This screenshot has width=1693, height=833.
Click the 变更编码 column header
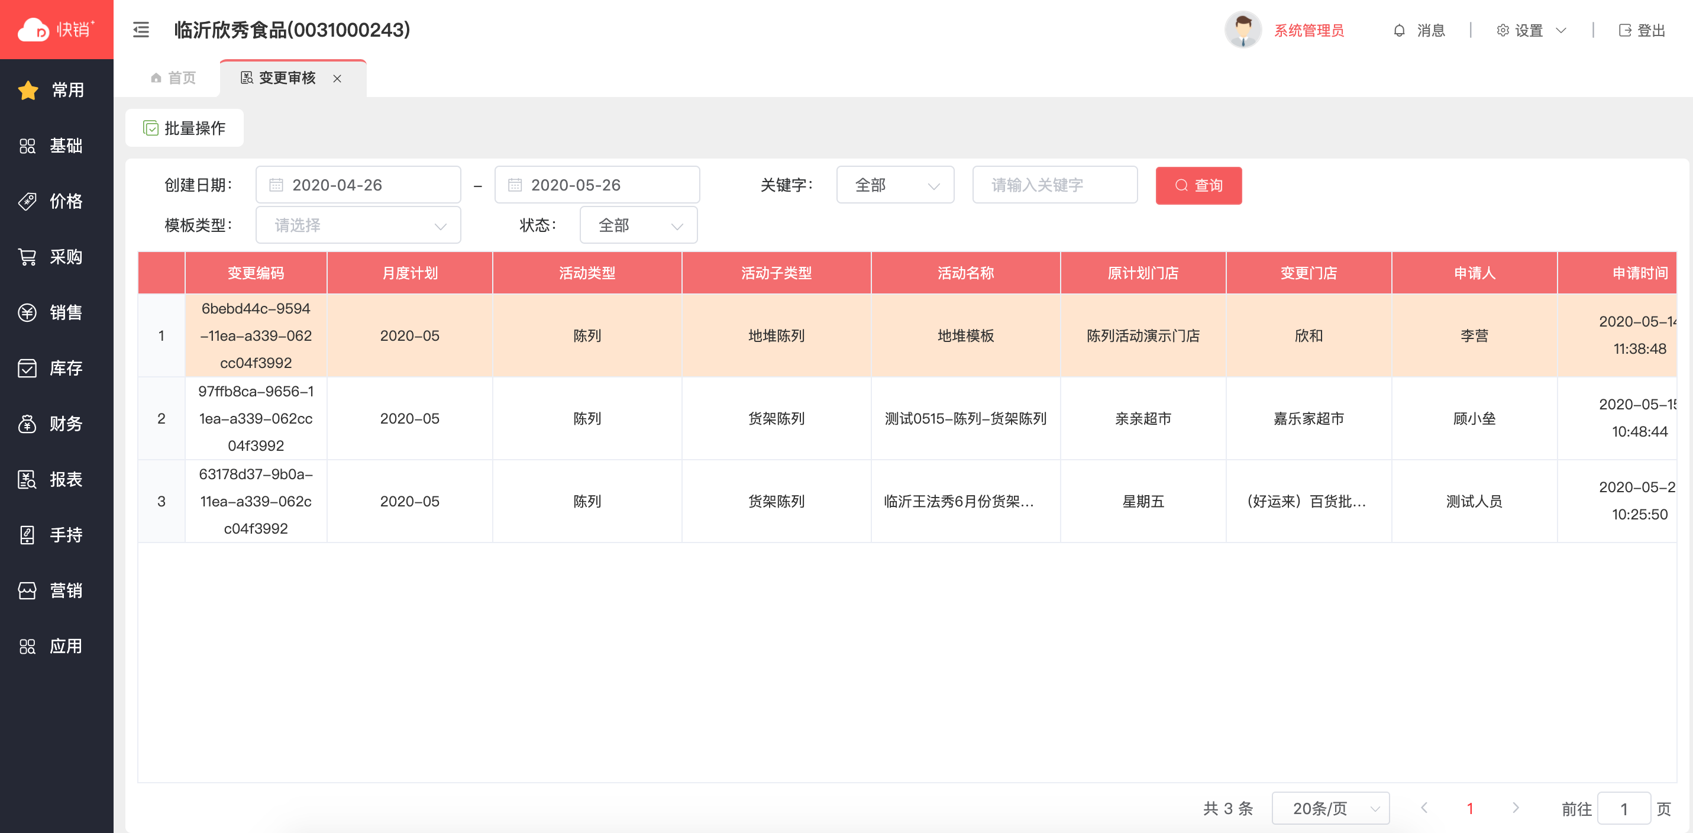click(x=256, y=273)
